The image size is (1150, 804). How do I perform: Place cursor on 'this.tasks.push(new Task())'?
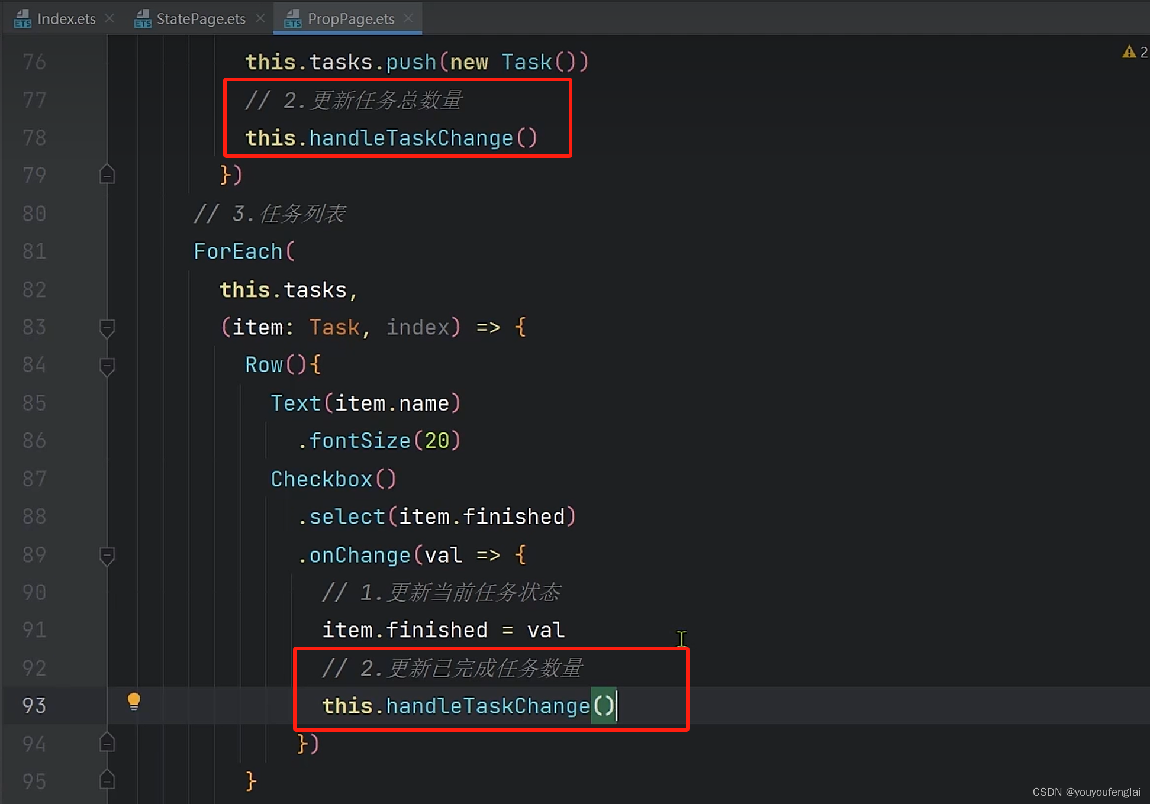coord(417,62)
